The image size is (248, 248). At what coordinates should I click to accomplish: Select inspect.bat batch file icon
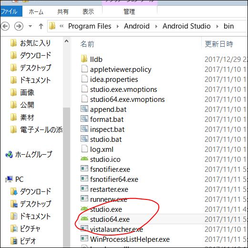(84, 129)
